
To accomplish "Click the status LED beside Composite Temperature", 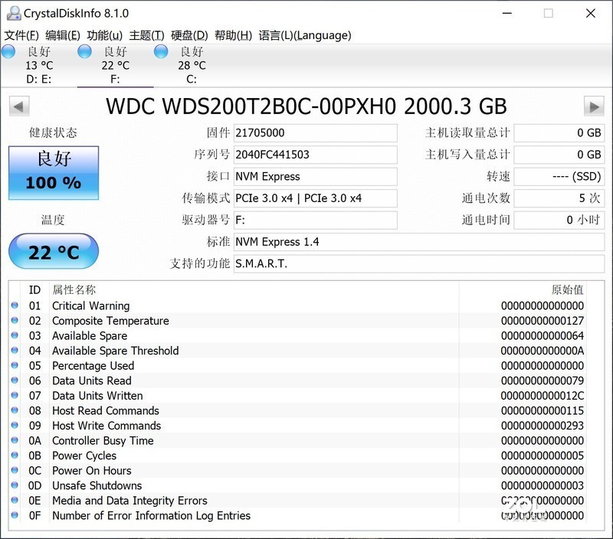I will click(15, 321).
